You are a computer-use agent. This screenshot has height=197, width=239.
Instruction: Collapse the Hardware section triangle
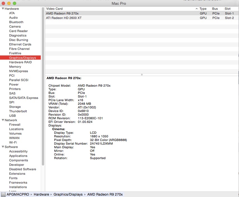[x=3, y=9]
